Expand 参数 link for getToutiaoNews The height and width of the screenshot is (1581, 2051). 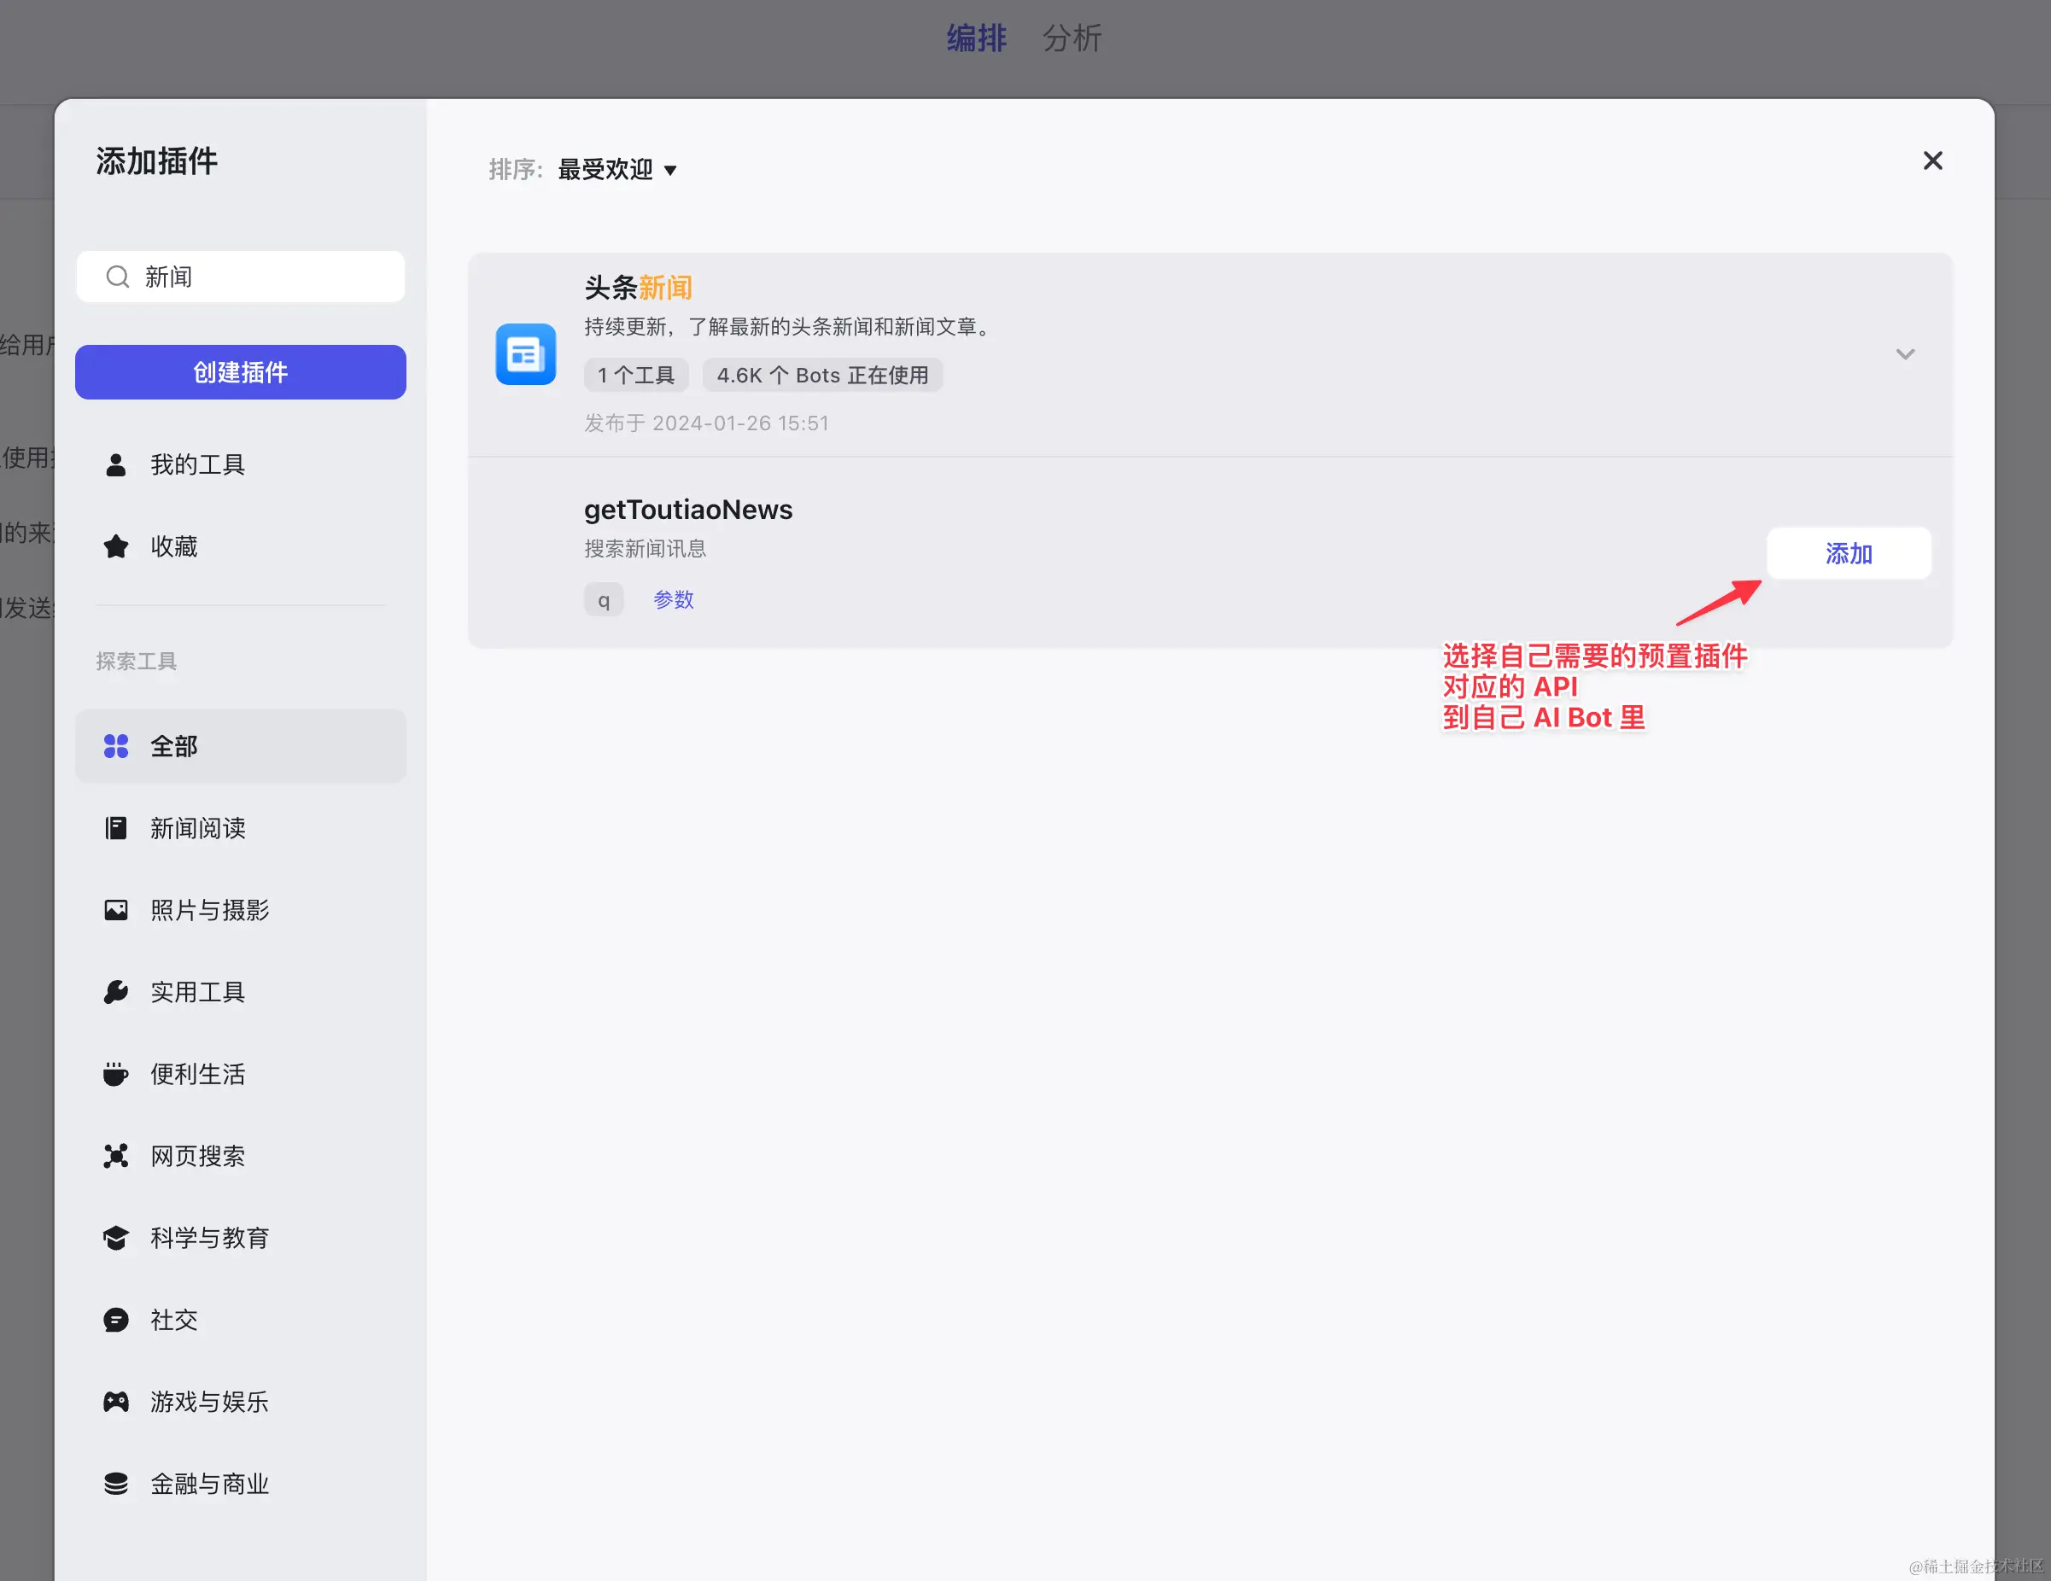point(674,599)
